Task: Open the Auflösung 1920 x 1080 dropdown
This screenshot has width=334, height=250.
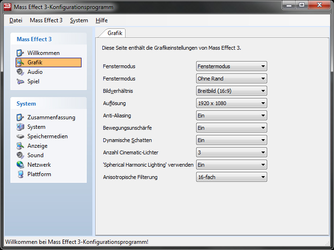Action: click(x=232, y=103)
